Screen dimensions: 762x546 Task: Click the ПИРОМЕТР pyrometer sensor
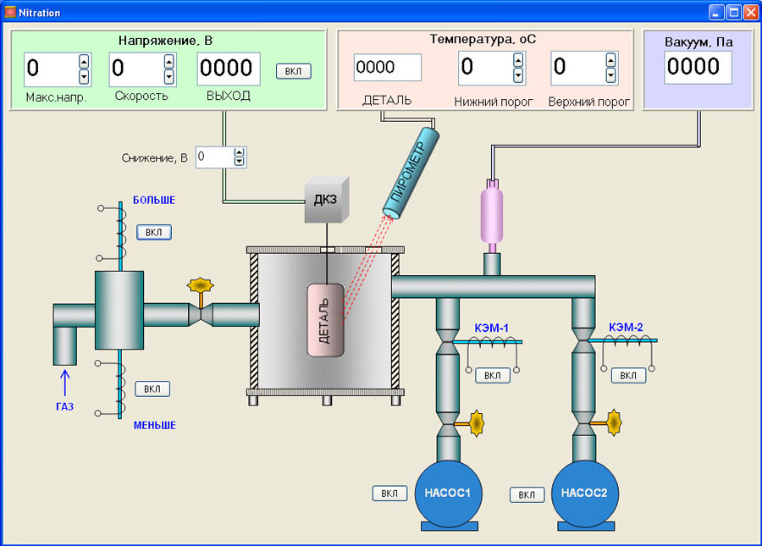tap(411, 170)
